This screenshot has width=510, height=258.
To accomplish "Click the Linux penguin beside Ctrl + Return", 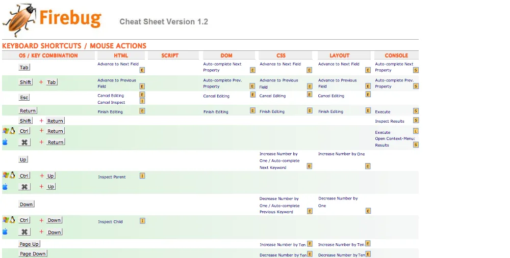I will tap(12, 131).
